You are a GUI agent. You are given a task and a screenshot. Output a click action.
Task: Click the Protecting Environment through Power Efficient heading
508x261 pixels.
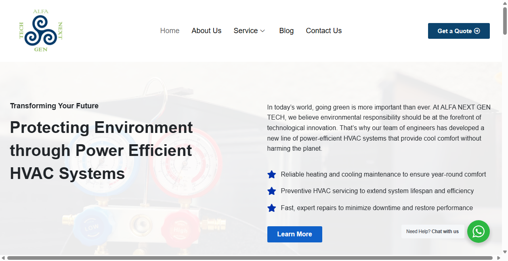pyautogui.click(x=101, y=150)
